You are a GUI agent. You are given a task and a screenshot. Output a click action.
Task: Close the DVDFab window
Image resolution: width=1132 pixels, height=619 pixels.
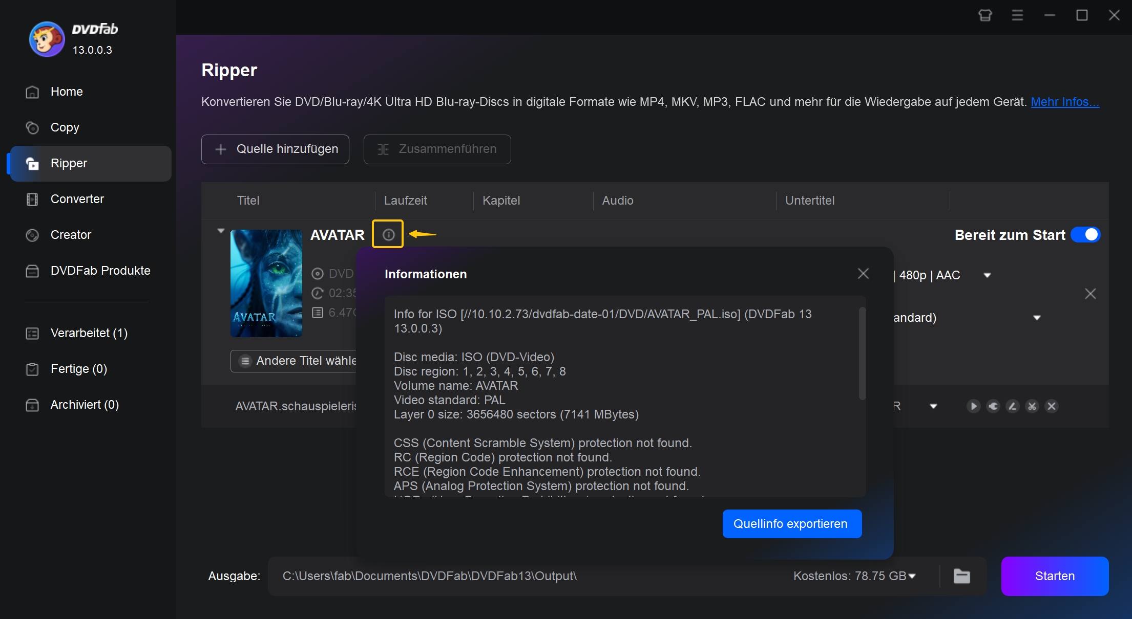1114,15
